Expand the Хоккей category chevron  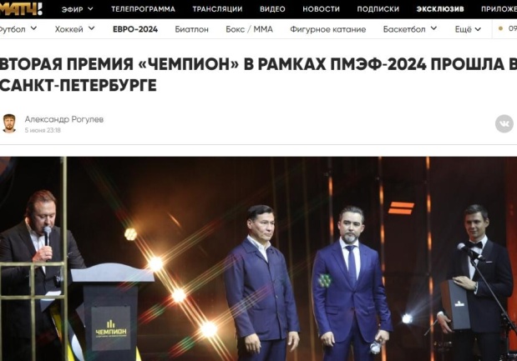92,28
